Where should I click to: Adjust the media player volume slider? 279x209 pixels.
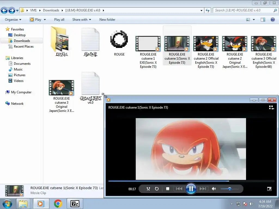(x=229, y=189)
